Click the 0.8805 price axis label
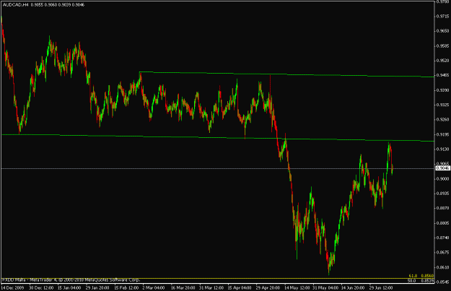 point(443,223)
